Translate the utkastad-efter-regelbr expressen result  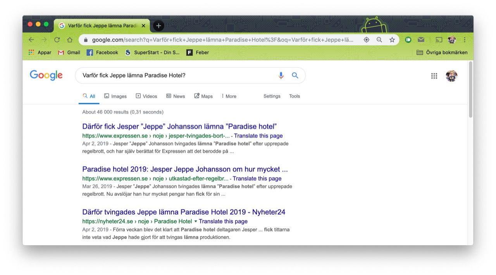257,179
